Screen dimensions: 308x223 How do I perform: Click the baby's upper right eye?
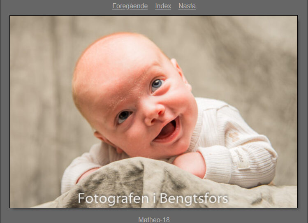tap(157, 85)
